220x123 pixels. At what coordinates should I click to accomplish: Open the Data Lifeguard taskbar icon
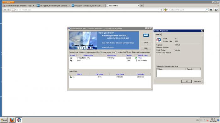click(19, 120)
